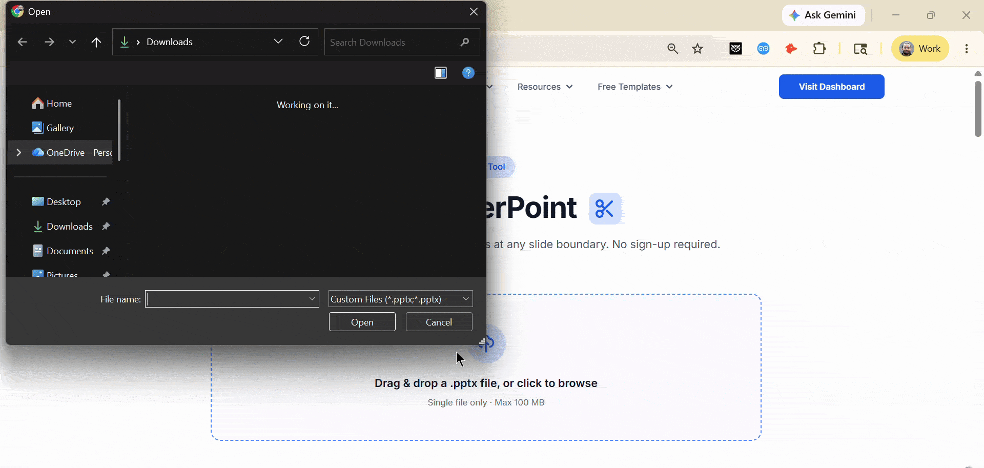Click the drag and drop browse text
The image size is (984, 468).
(x=486, y=383)
